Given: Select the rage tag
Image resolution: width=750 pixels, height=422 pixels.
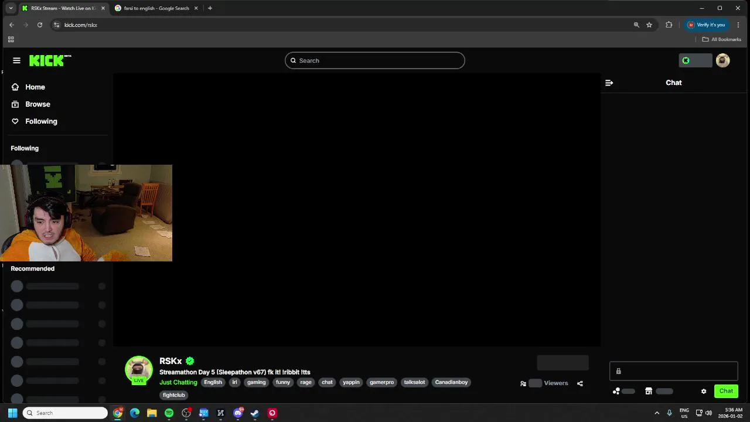Looking at the screenshot, I should click(x=306, y=382).
